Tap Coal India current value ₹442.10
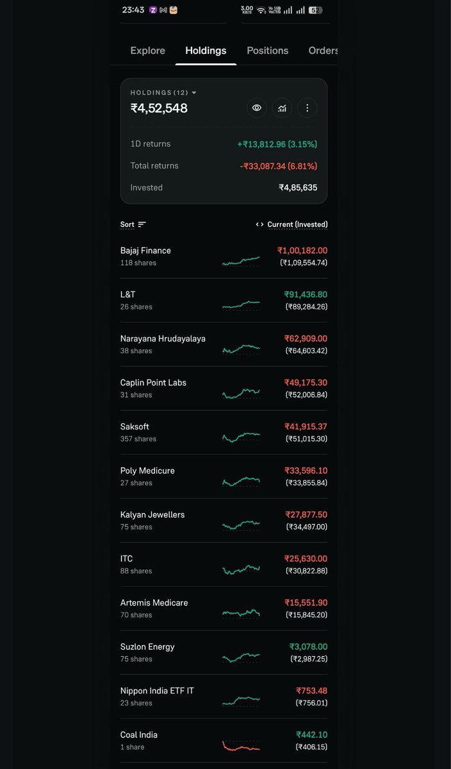 pos(311,735)
